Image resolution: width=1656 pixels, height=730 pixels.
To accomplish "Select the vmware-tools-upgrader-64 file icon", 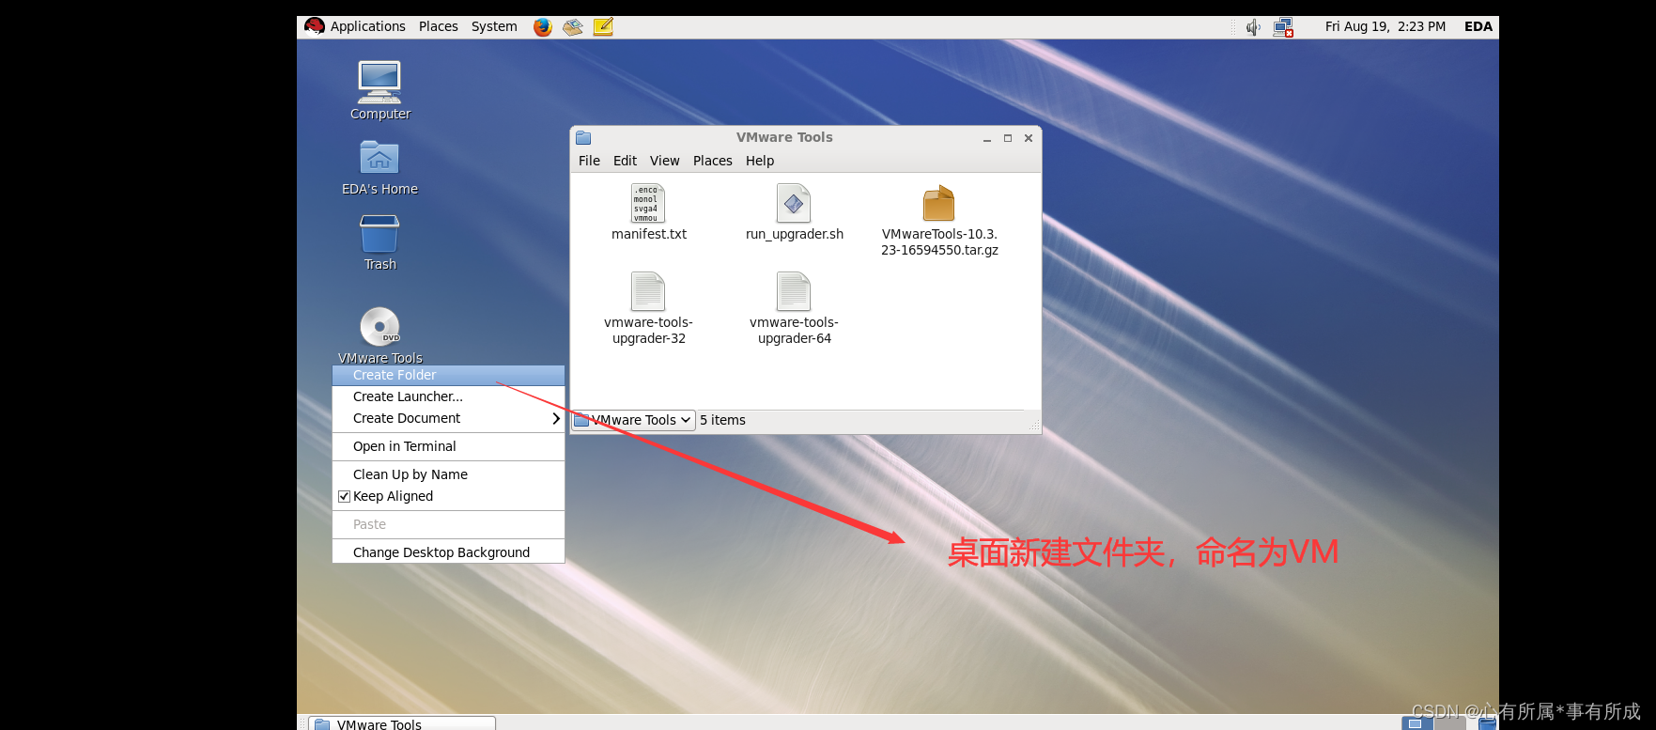I will tap(794, 291).
